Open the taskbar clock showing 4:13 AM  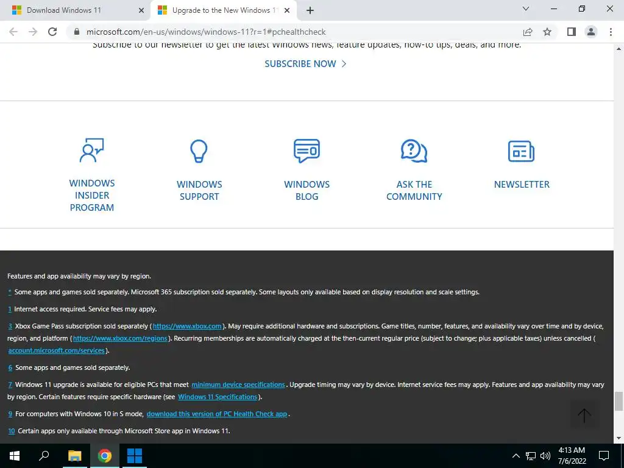coord(572,456)
